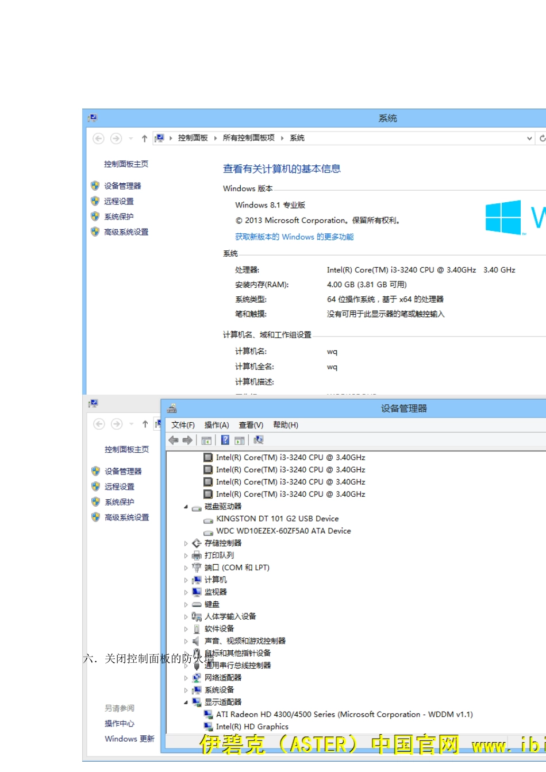Go back in the Windows 8.1 info System window
This screenshot has height=772, width=546.
click(x=98, y=138)
